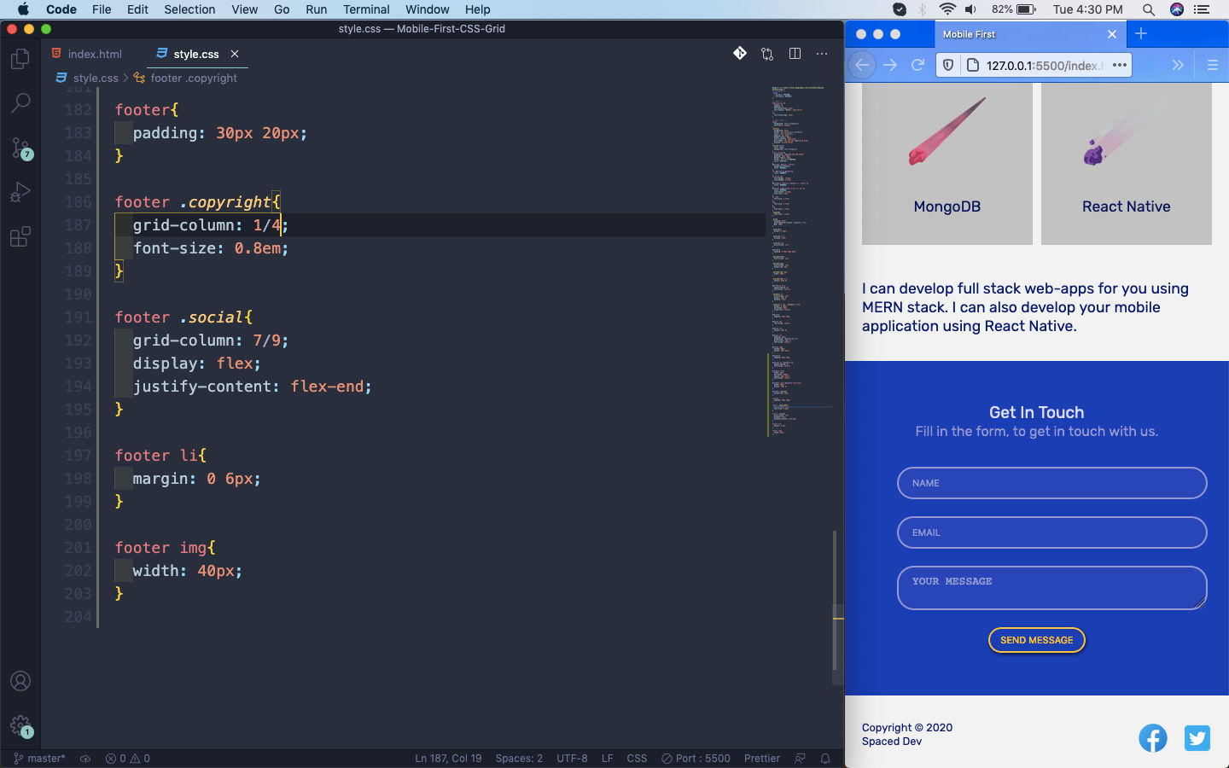Open the Code application menu
Image resolution: width=1229 pixels, height=768 pixels.
coord(61,9)
